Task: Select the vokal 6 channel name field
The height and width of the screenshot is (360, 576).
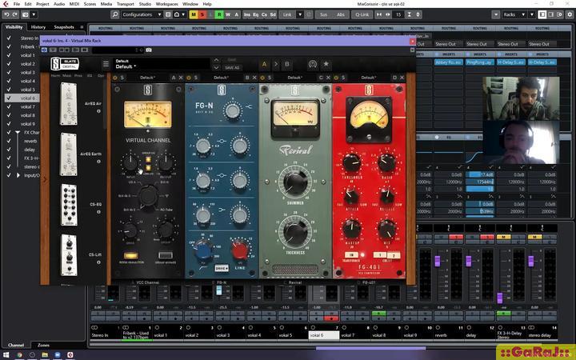Action: pyautogui.click(x=324, y=335)
